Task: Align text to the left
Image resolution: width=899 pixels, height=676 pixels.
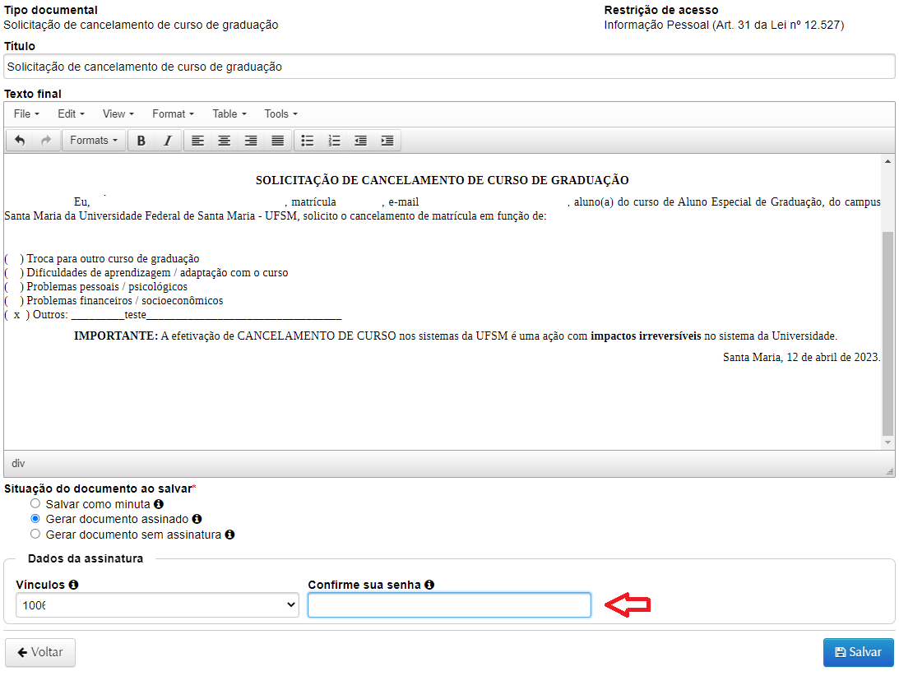Action: point(197,141)
